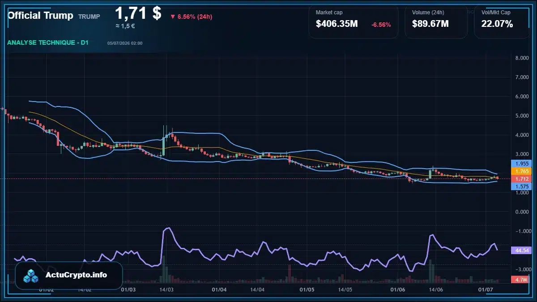Click the red down-arrow next to 6.56%
This screenshot has height=302, width=537.
click(173, 17)
